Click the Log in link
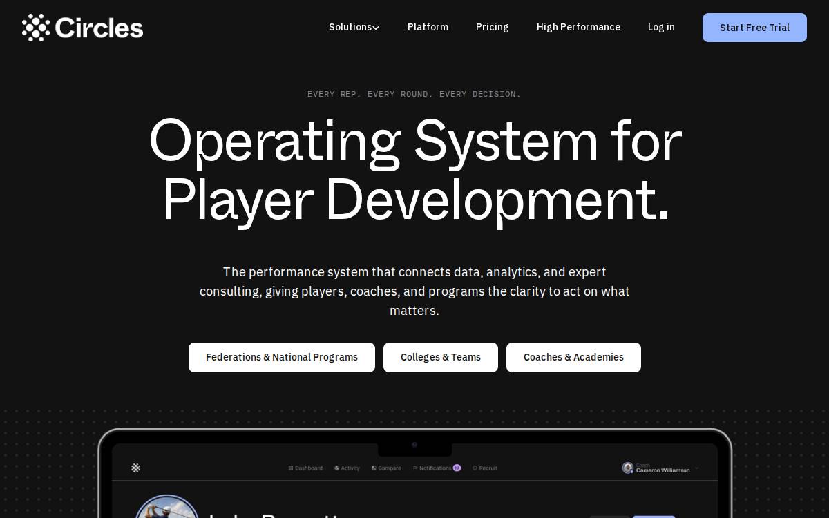Image resolution: width=829 pixels, height=518 pixels. [661, 28]
